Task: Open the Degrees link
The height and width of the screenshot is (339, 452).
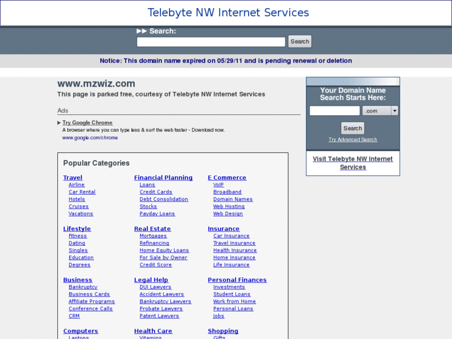Action: pyautogui.click(x=80, y=265)
